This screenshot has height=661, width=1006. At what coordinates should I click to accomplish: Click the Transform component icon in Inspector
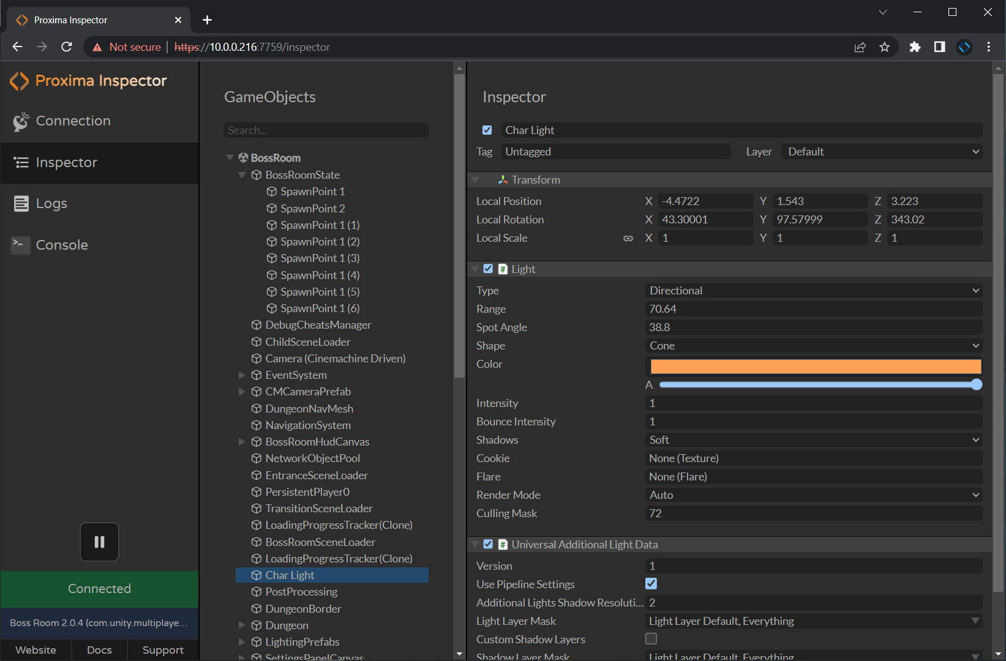503,179
